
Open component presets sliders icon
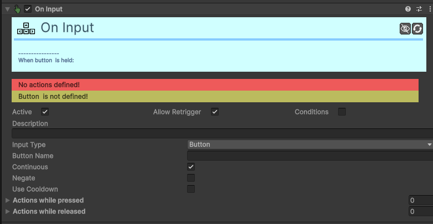coord(419,9)
